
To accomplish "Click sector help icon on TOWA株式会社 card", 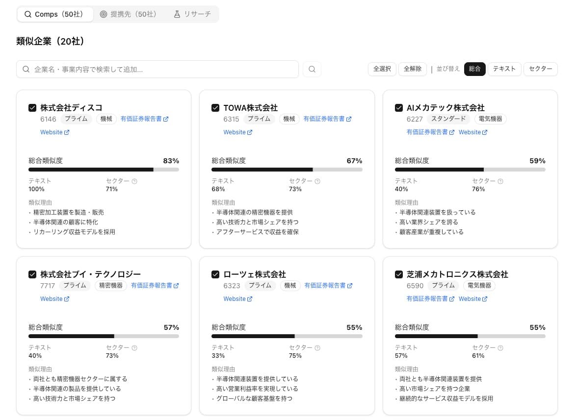I will (317, 181).
